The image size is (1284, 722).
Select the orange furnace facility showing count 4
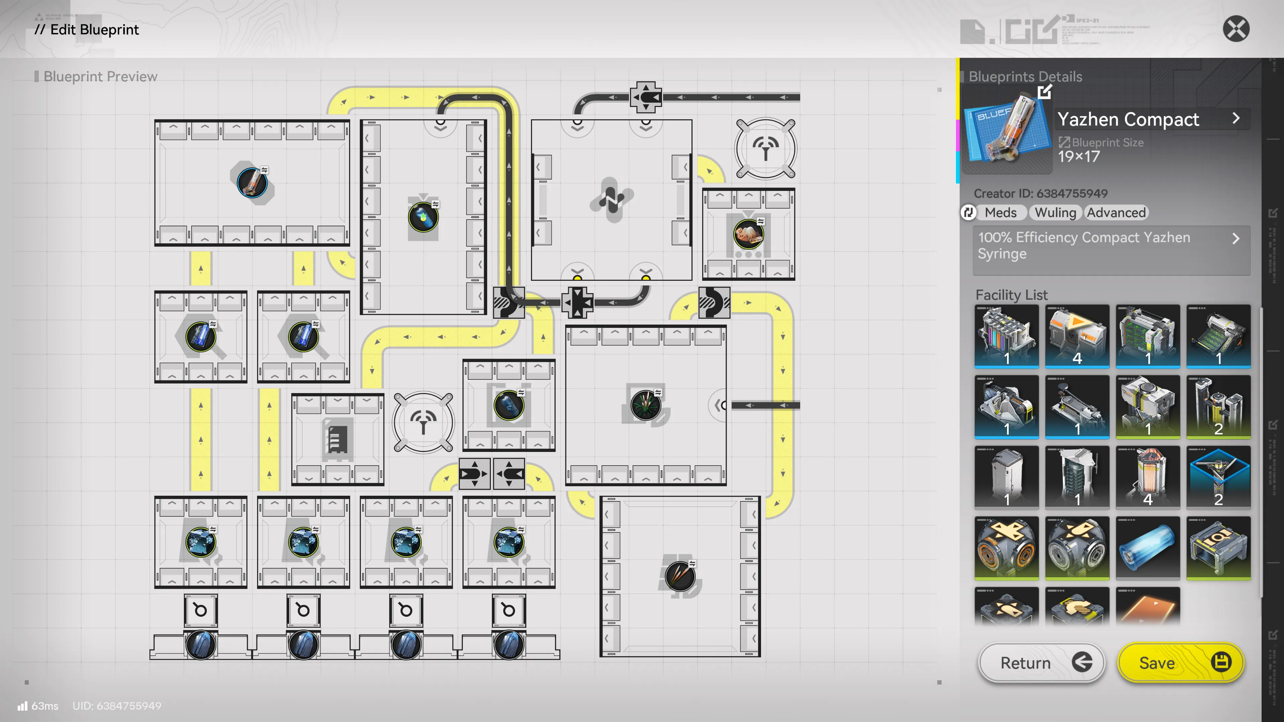(1148, 476)
